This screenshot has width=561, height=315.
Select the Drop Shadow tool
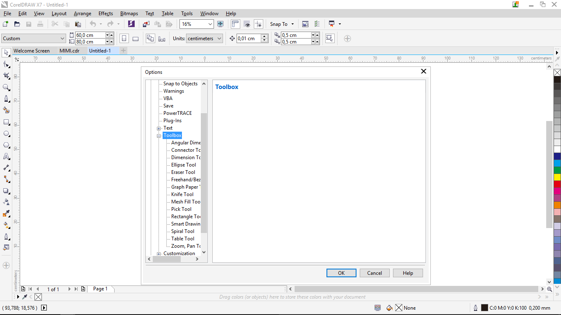click(6, 191)
